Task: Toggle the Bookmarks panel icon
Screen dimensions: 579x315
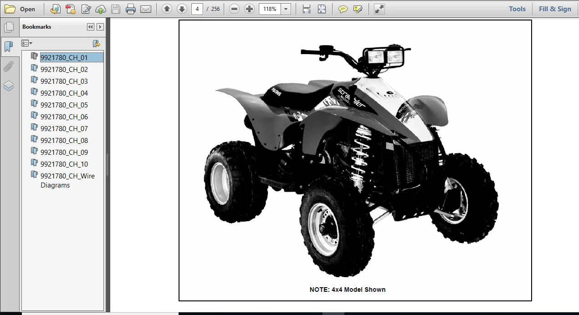Action: 9,46
